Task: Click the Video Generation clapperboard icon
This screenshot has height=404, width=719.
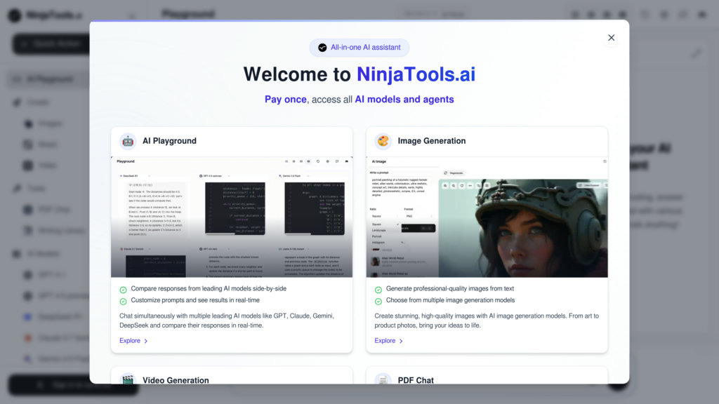Action: (128, 379)
